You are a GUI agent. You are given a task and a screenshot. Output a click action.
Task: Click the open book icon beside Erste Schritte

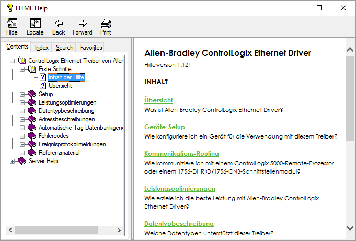32,69
